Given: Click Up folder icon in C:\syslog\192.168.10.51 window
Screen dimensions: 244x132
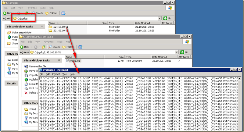Looking at the screenshot, I should 44,47.
